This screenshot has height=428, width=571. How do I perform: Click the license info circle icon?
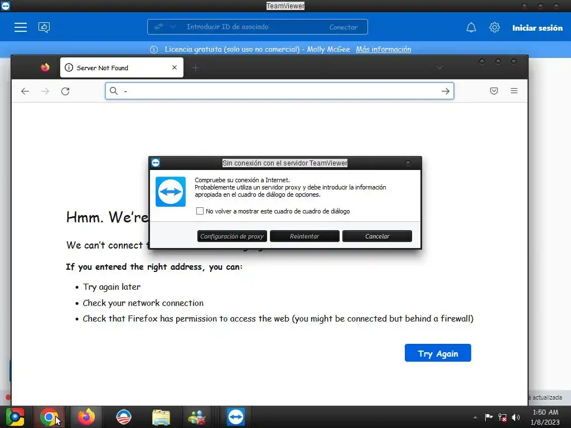click(x=154, y=50)
